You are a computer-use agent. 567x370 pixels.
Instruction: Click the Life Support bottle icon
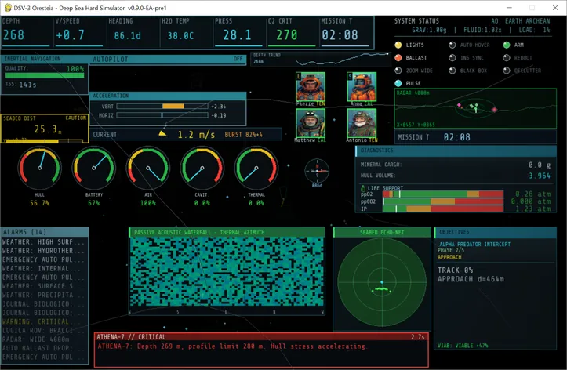(363, 188)
